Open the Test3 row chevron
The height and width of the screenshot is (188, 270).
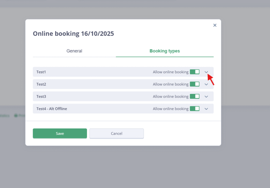(x=206, y=97)
